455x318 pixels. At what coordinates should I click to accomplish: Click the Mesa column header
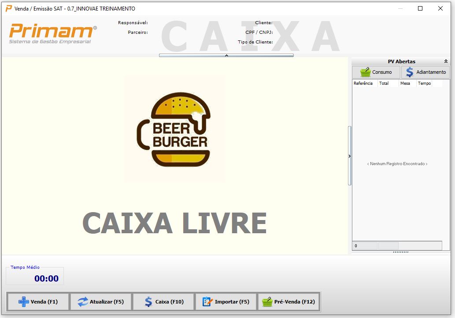407,83
